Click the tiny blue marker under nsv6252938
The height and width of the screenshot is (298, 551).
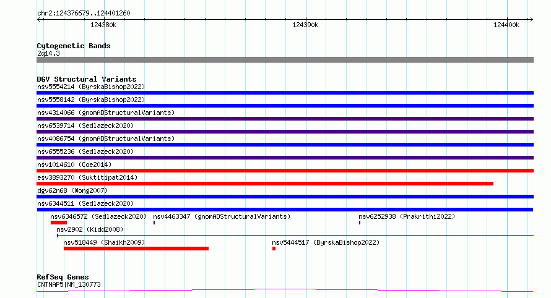[360, 223]
